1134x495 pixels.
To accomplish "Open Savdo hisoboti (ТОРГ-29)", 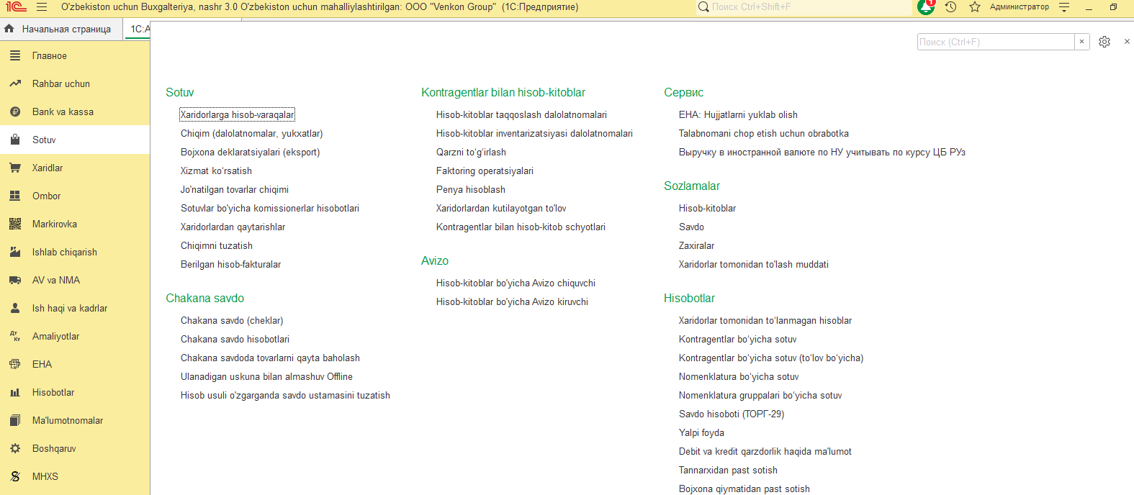I will click(732, 414).
